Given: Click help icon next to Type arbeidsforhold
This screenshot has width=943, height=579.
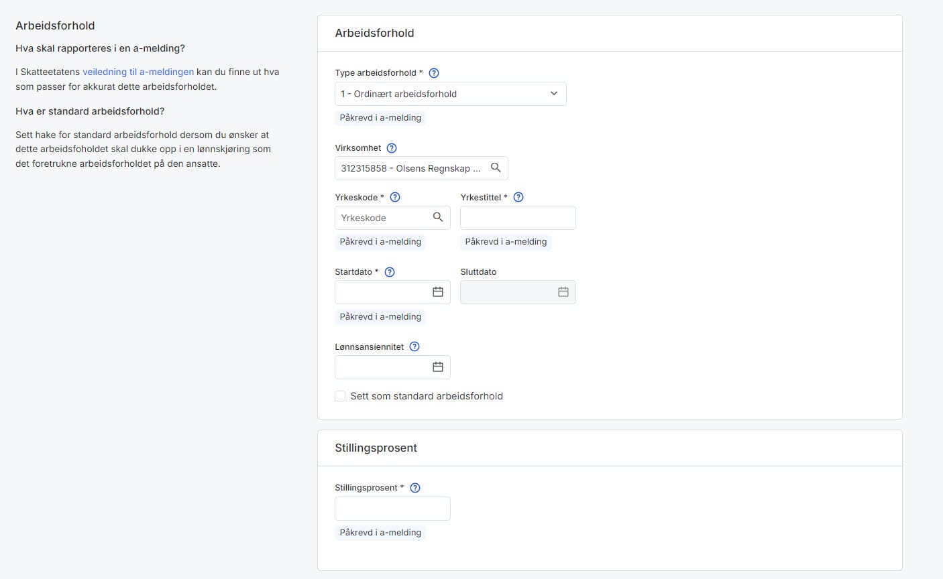Looking at the screenshot, I should pos(433,73).
